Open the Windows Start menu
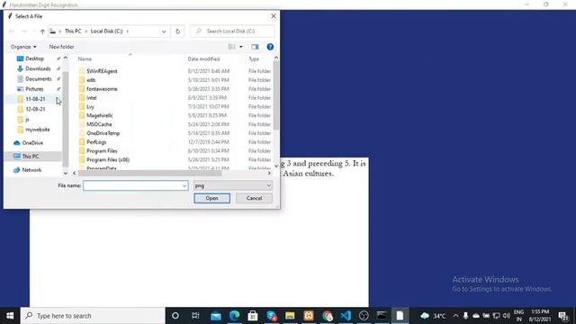Image resolution: width=576 pixels, height=324 pixels. pos(10,316)
